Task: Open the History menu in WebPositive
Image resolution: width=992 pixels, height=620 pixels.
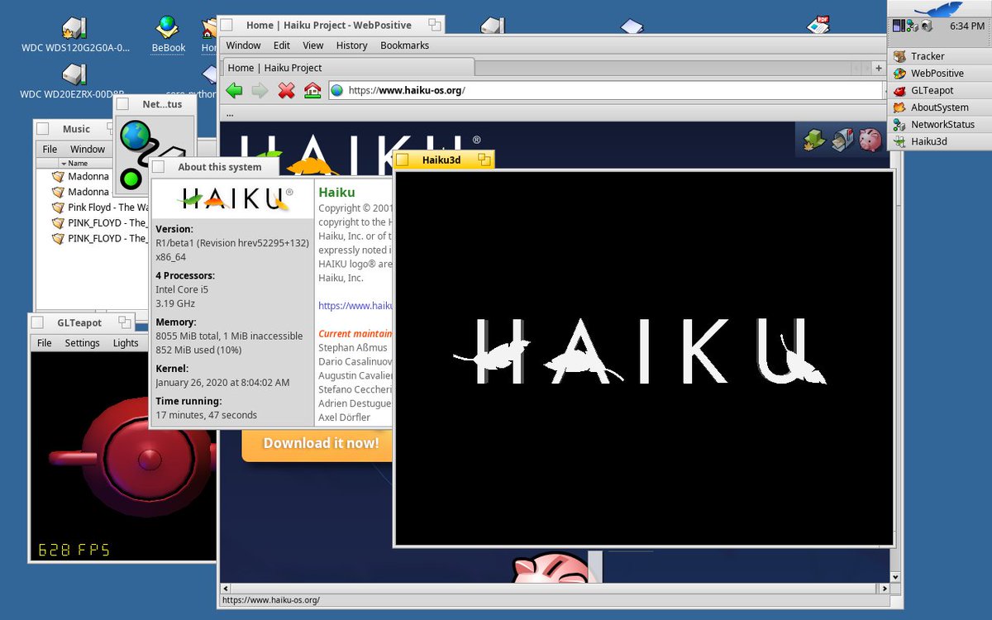Action: point(352,45)
